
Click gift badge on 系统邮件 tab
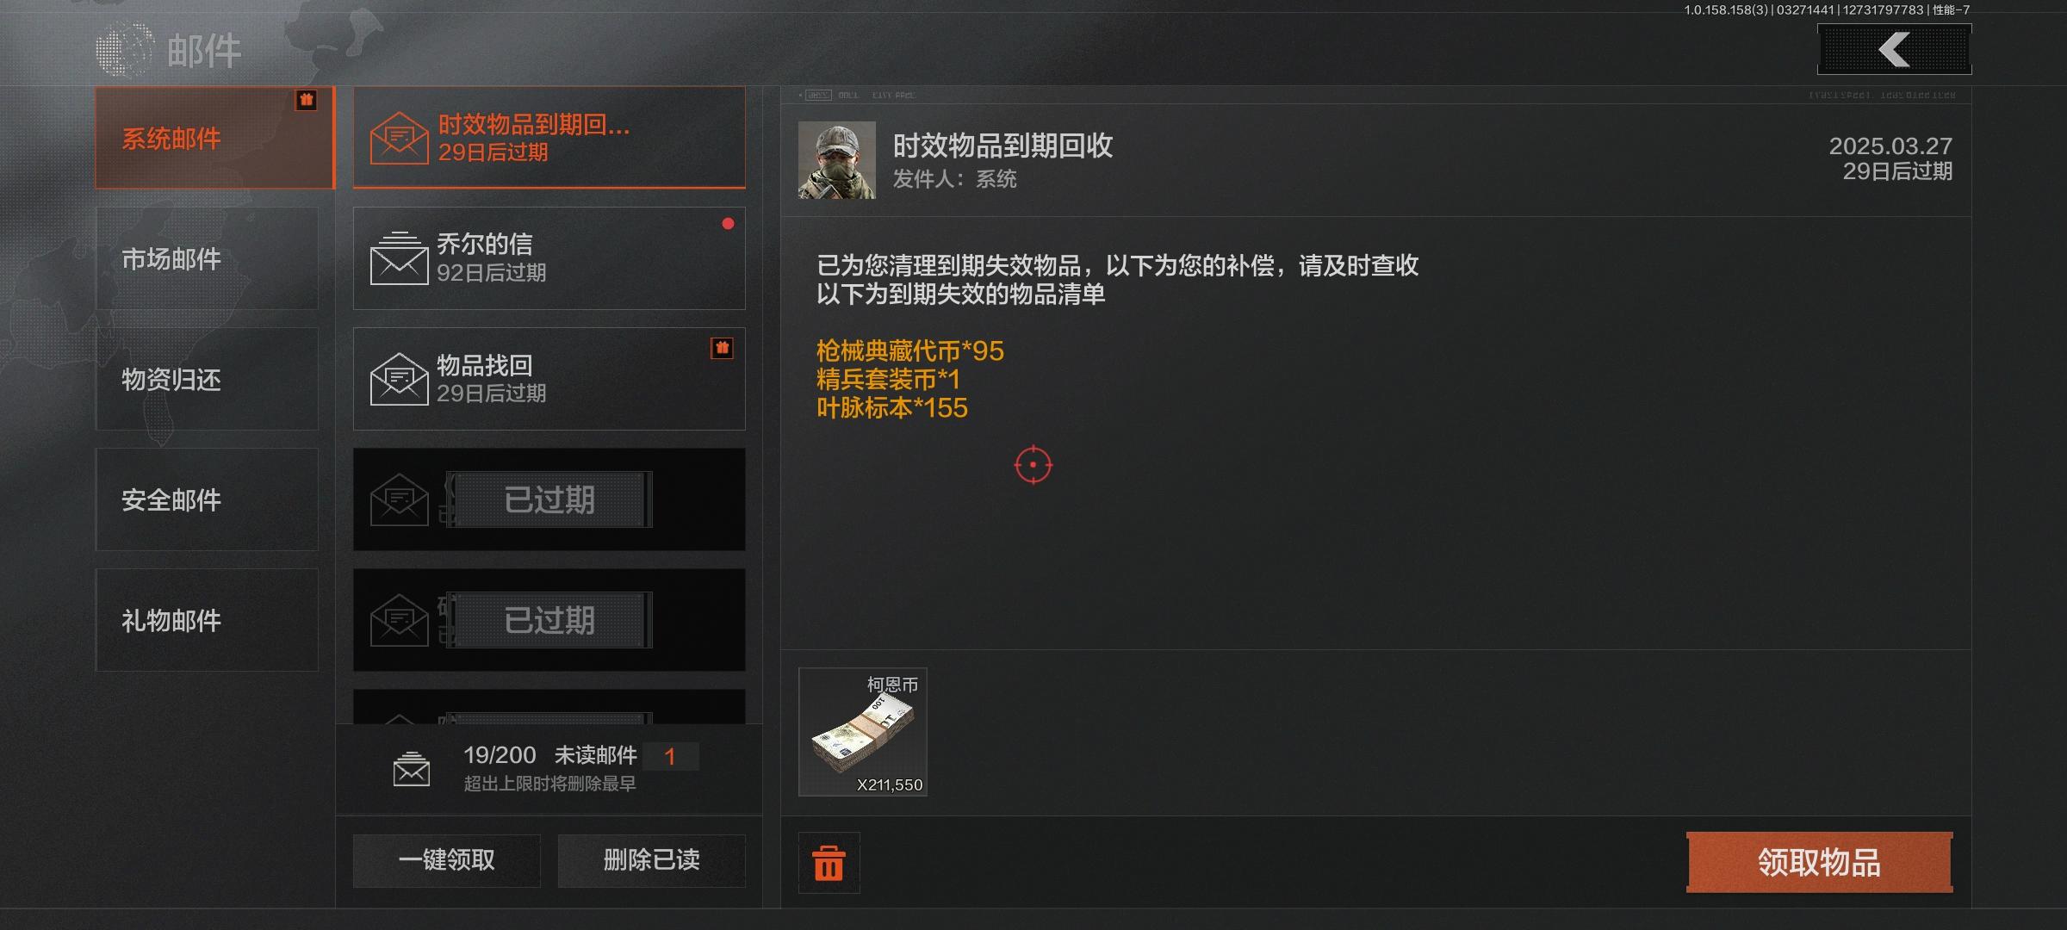306,100
